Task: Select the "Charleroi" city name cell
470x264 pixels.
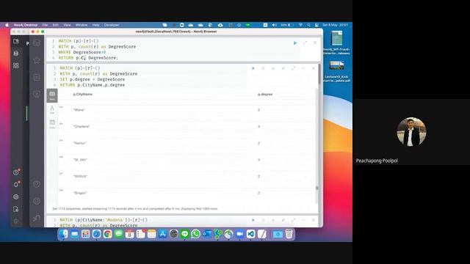Action: [82, 126]
